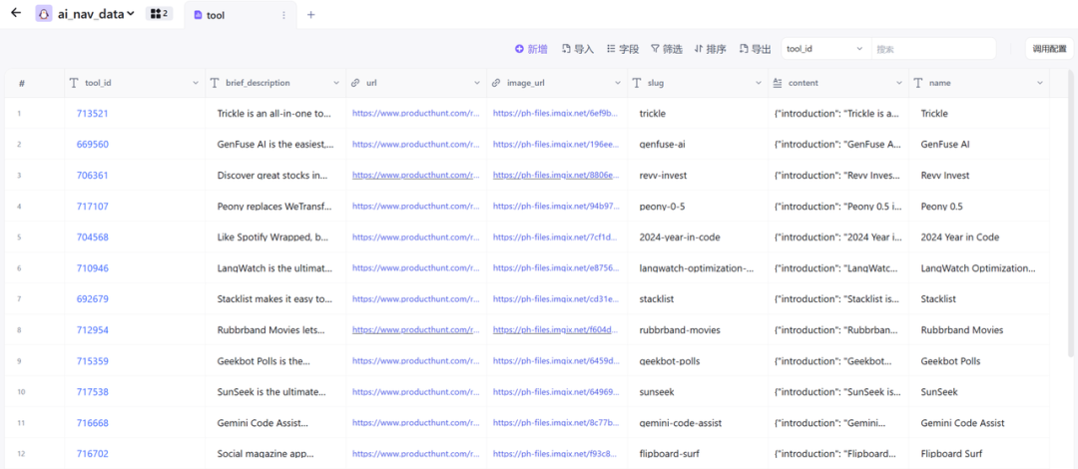Open the tool_id search field dropdown
Screen dimensions: 1078x469
coord(826,49)
